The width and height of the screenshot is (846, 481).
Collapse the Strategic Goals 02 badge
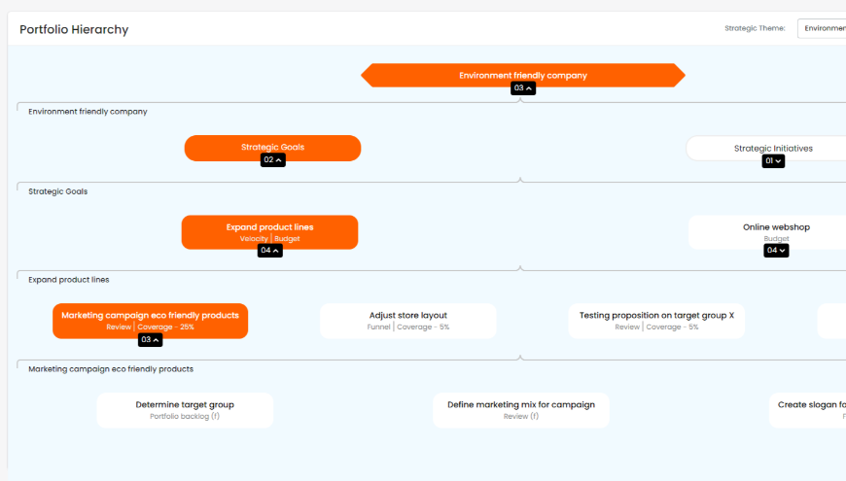pos(272,160)
